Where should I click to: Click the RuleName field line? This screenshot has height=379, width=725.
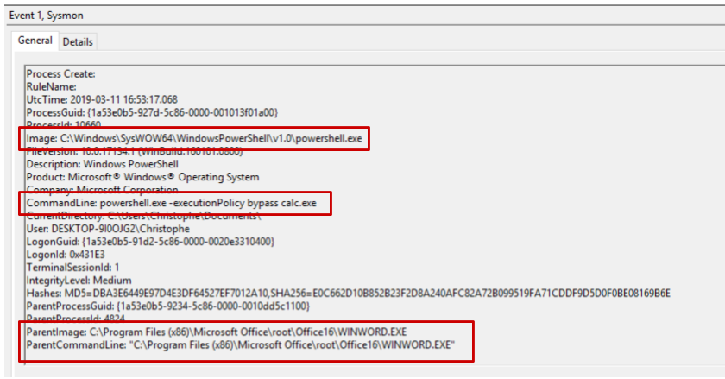[x=51, y=87]
